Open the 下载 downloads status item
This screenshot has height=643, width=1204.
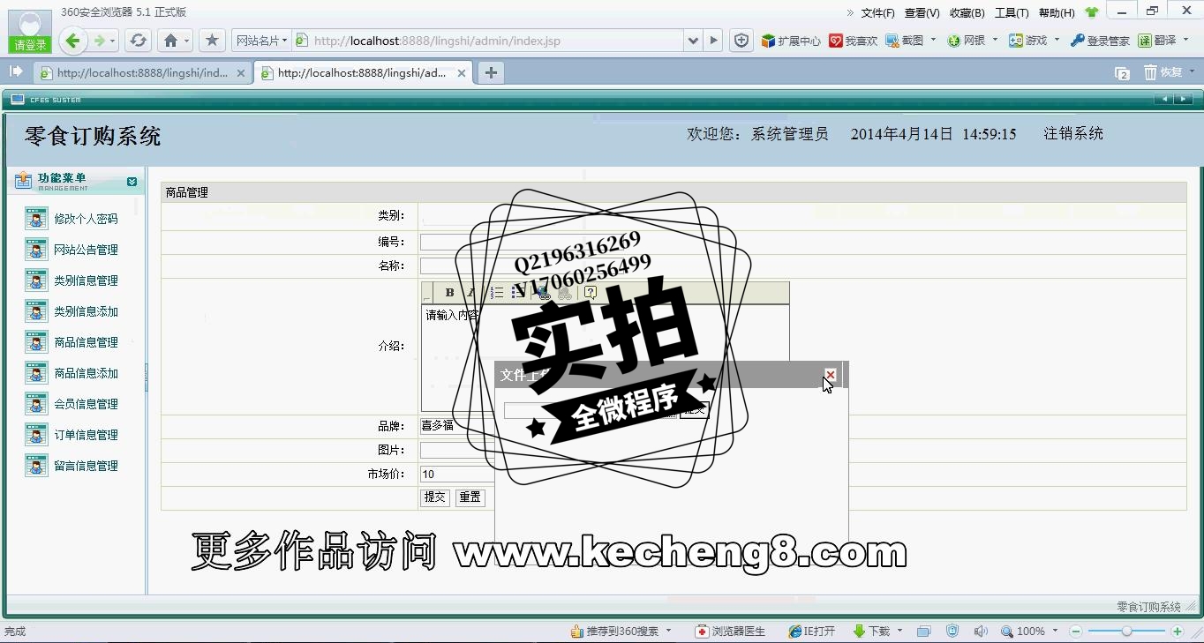872,632
